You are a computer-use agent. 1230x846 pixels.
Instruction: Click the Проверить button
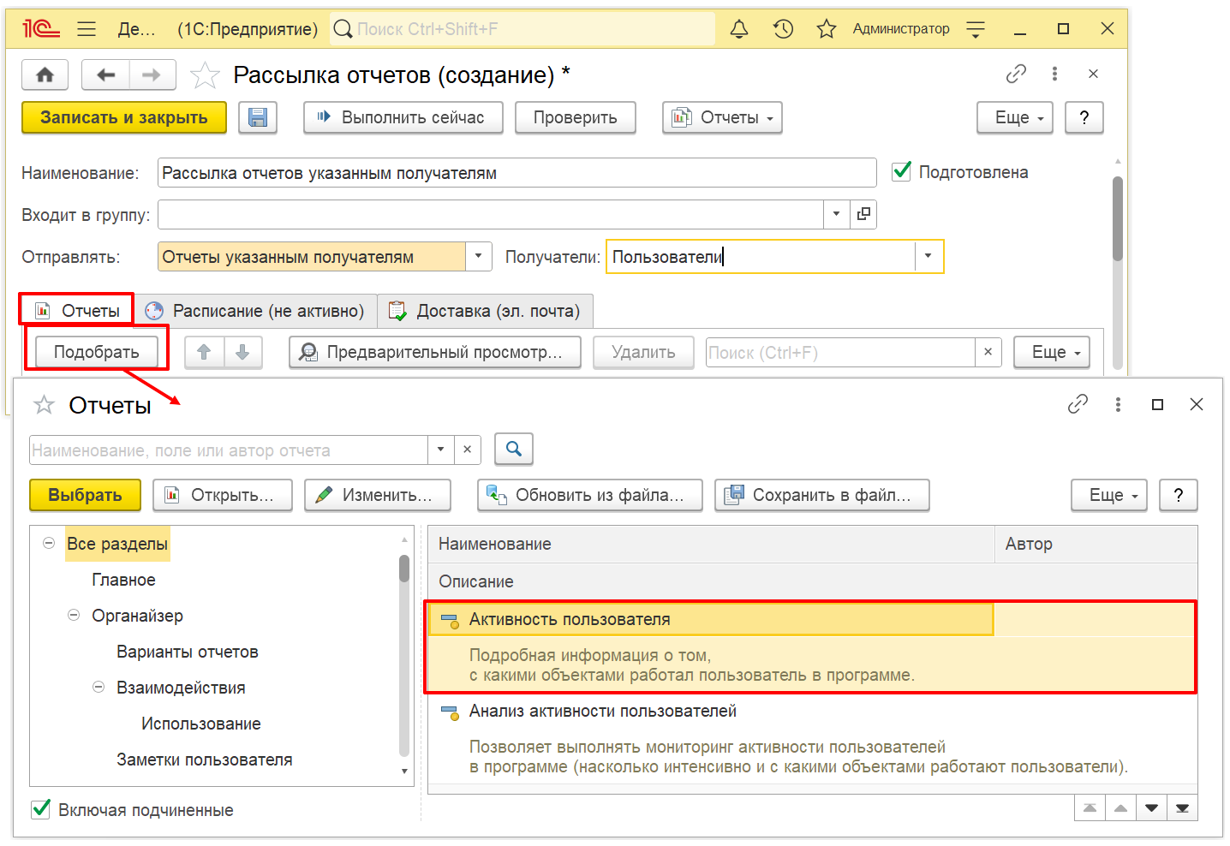click(x=576, y=117)
